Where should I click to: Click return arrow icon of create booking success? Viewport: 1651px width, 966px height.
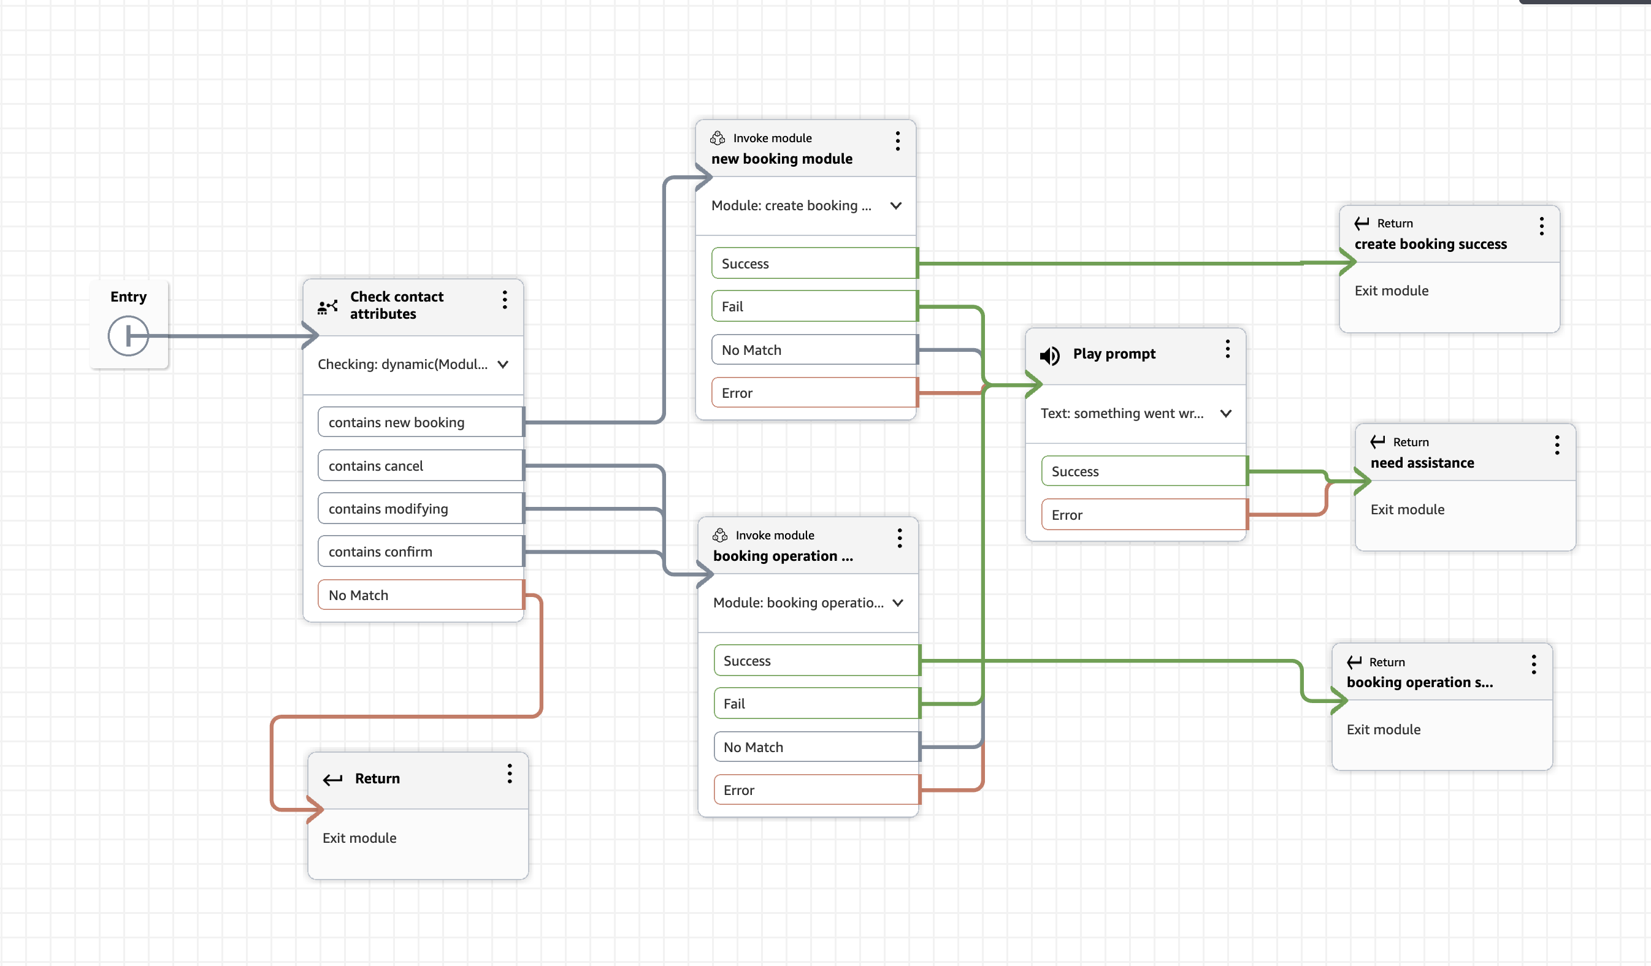1363,223
